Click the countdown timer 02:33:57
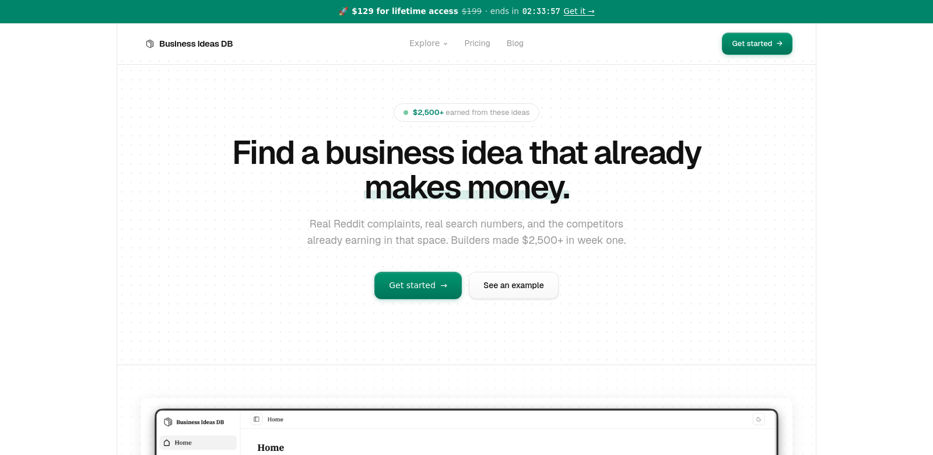Viewport: 933px width, 455px height. tap(541, 11)
